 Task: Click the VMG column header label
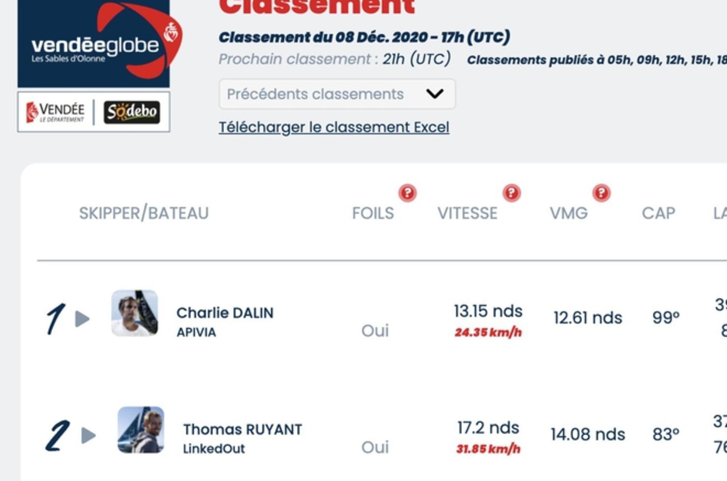(569, 213)
